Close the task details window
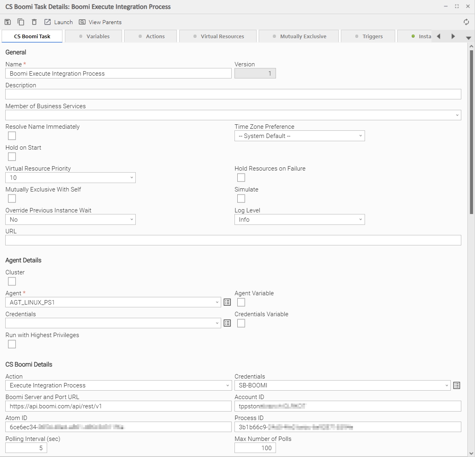Image resolution: width=475 pixels, height=457 pixels. [468, 6]
